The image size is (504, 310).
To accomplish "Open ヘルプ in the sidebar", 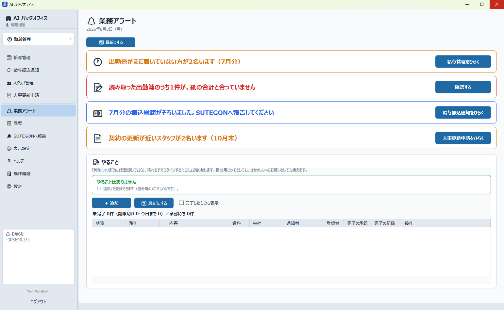I will tap(38, 161).
